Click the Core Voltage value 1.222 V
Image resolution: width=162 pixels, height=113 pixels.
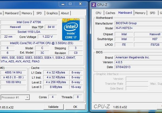point(48,37)
